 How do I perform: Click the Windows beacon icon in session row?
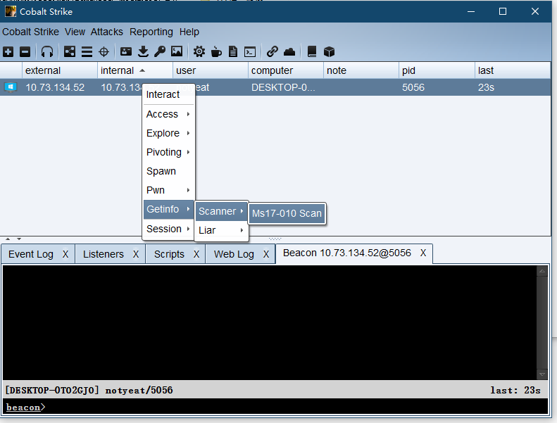pyautogui.click(x=11, y=87)
